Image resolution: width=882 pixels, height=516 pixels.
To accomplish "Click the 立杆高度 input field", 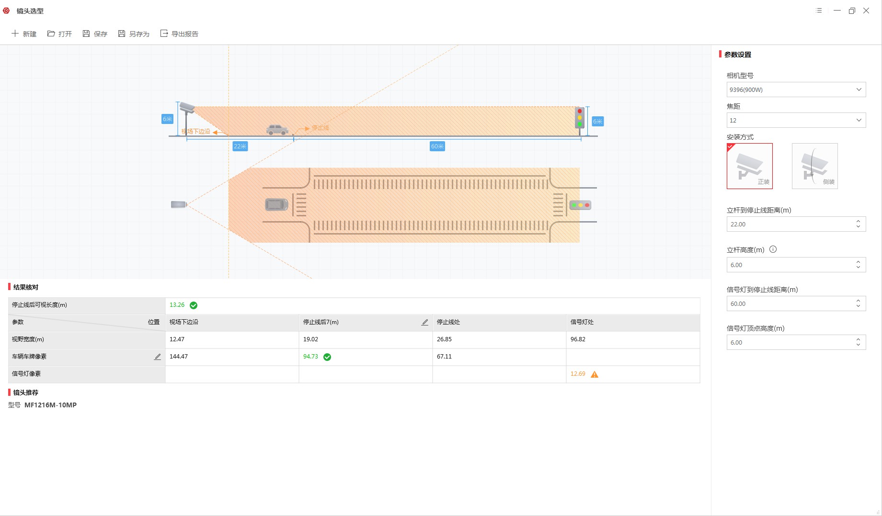I will coord(796,265).
